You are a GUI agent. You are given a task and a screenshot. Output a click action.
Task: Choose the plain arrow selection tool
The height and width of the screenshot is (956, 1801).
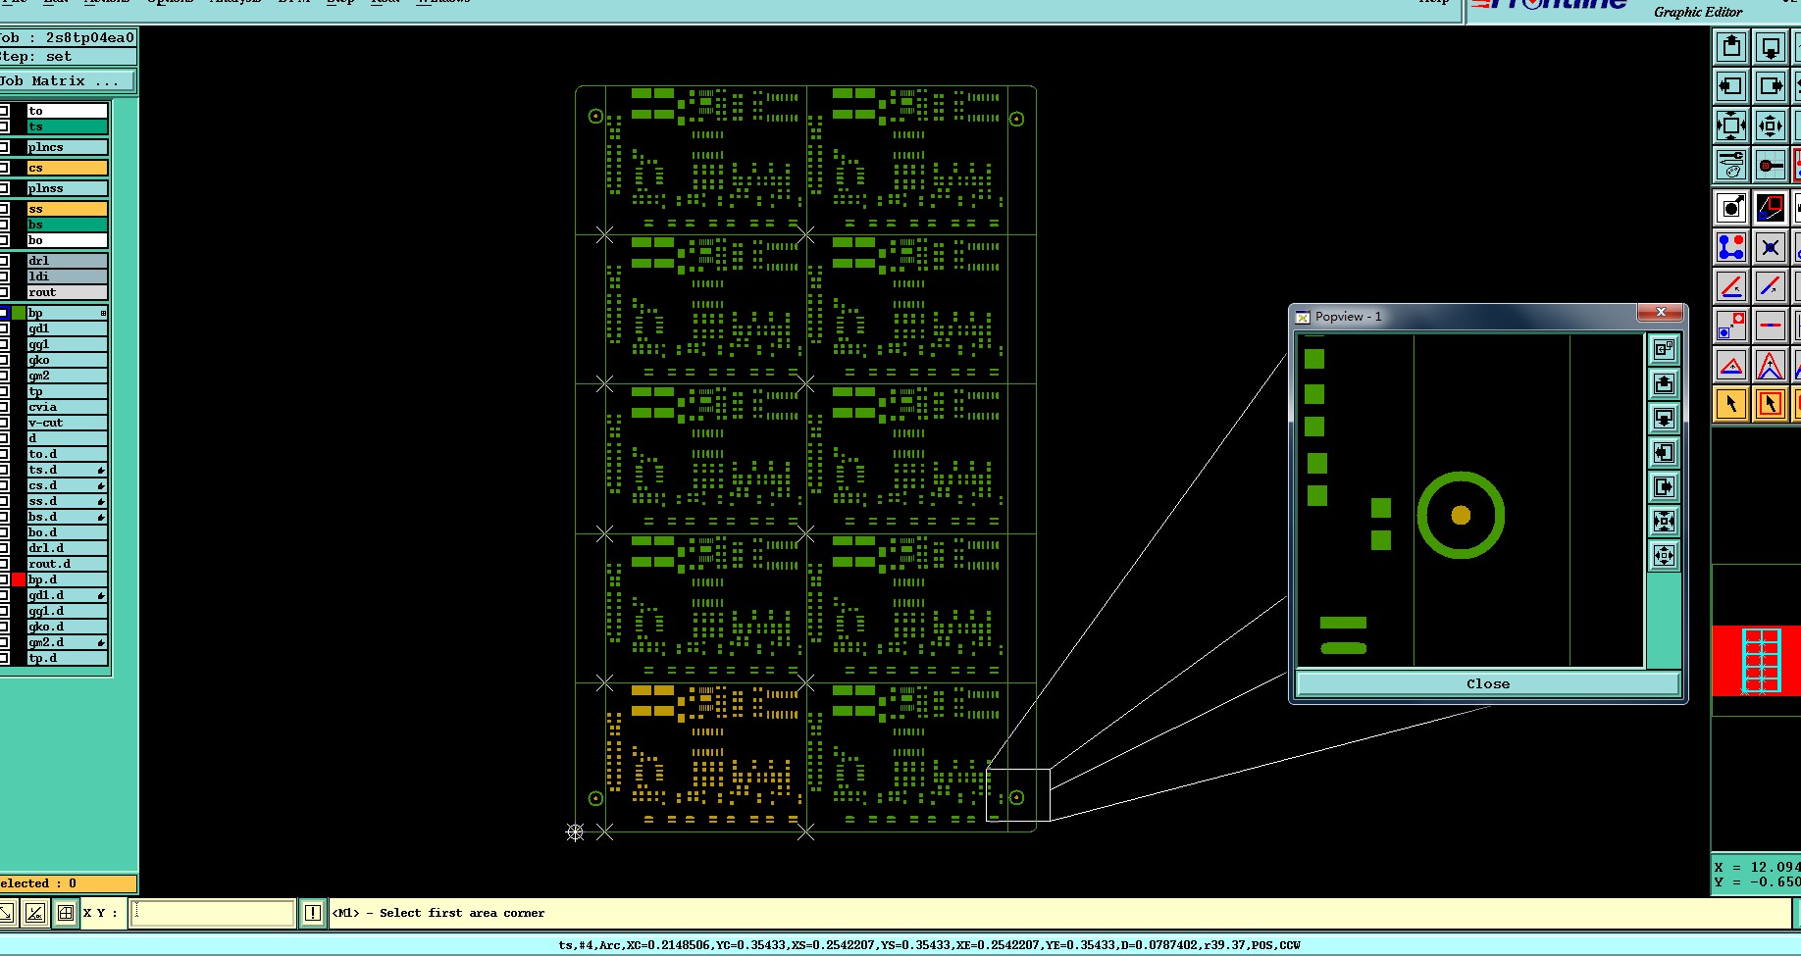click(x=1731, y=403)
